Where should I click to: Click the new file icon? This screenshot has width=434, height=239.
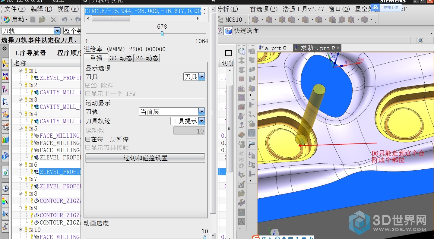point(33,20)
